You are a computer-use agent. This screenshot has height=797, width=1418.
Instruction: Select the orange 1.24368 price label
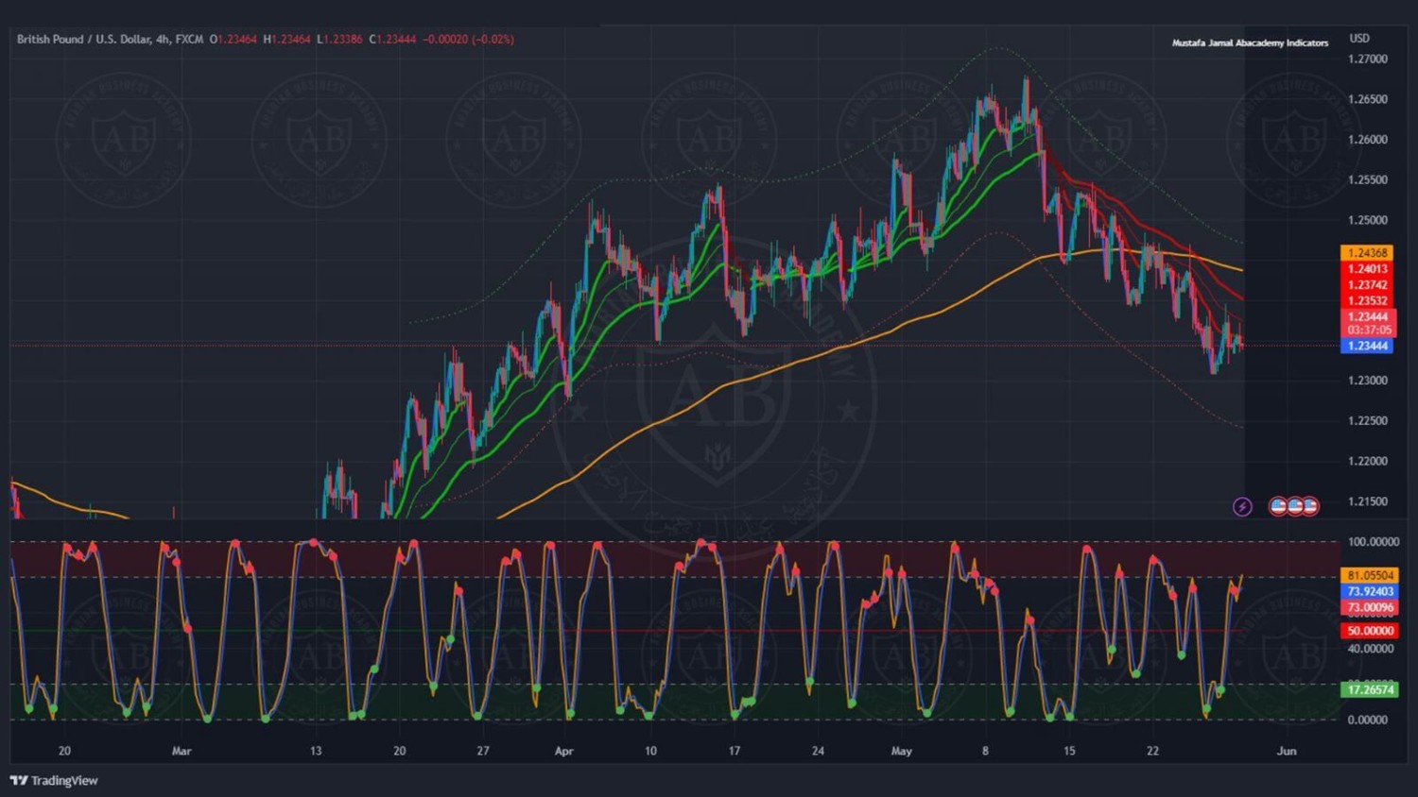coord(1367,253)
